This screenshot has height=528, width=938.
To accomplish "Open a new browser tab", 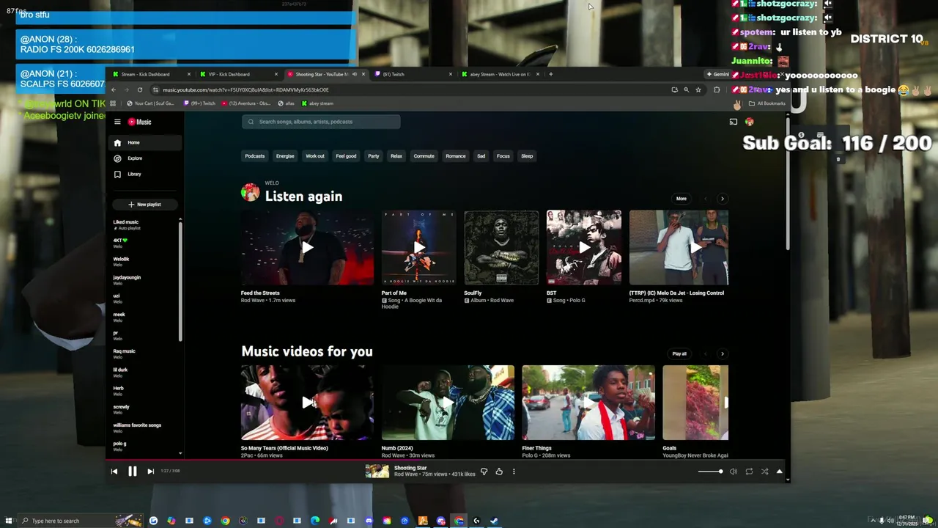I will [x=551, y=74].
